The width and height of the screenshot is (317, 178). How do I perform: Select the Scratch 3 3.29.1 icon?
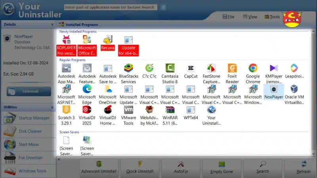[x=66, y=110]
